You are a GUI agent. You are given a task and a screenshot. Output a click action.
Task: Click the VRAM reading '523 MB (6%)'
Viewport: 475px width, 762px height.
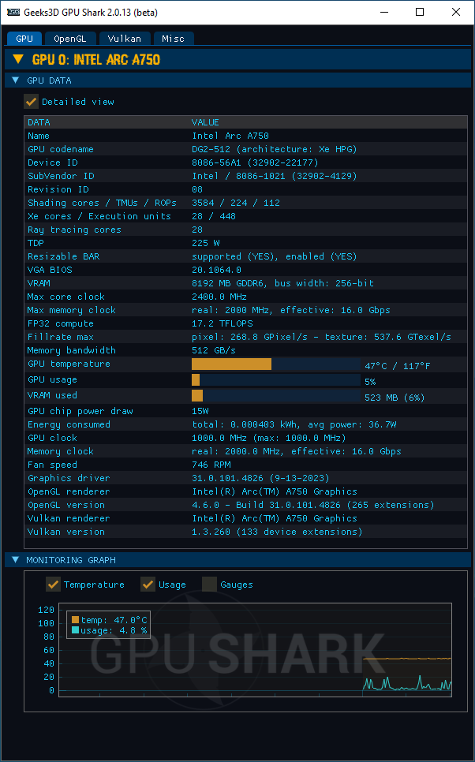coord(395,398)
